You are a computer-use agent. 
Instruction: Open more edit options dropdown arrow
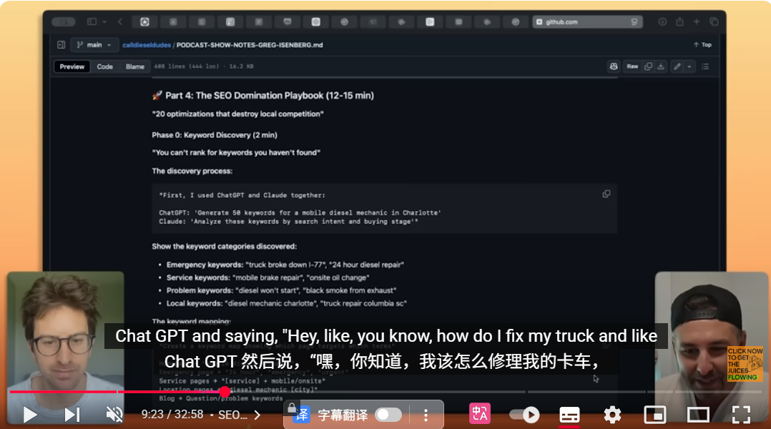coord(689,66)
